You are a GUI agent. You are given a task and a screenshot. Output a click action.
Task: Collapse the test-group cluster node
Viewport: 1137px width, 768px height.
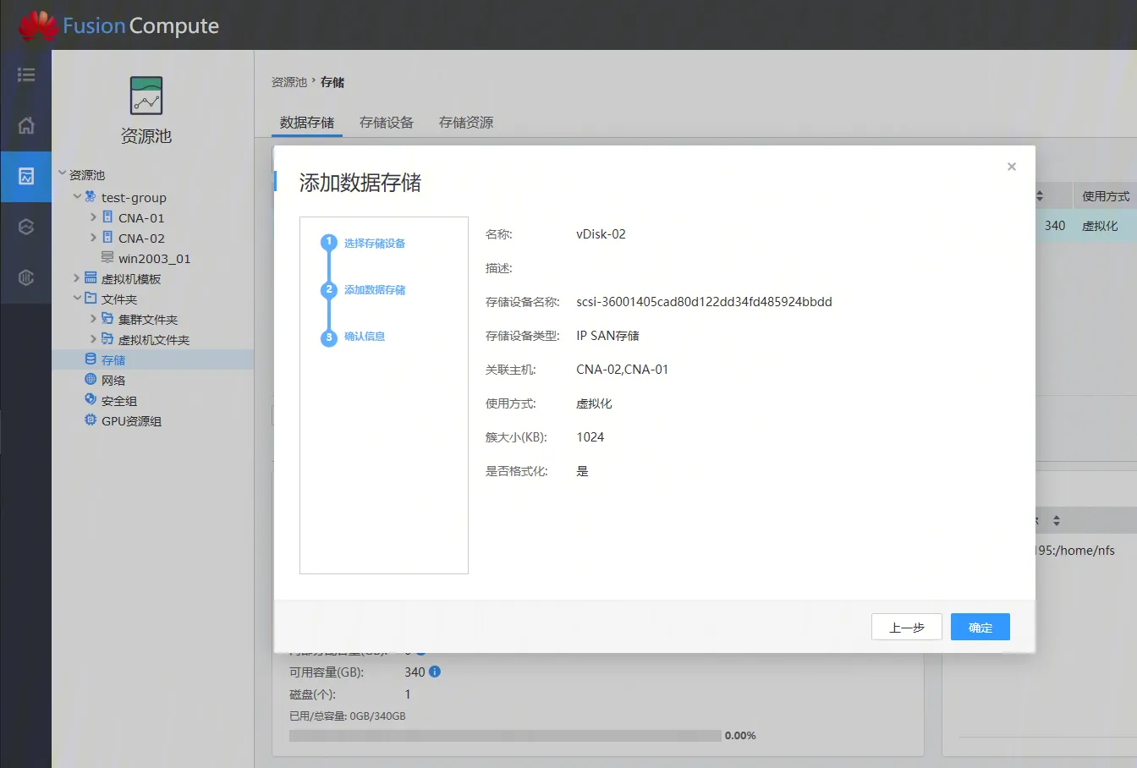[77, 197]
